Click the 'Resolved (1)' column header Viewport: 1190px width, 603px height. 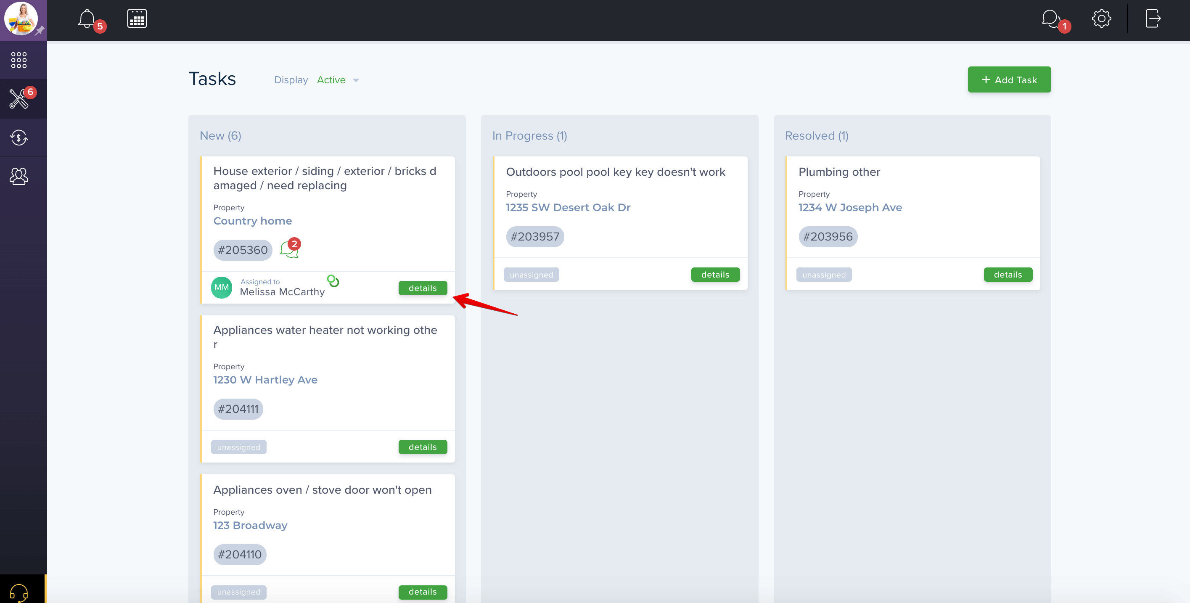pyautogui.click(x=816, y=135)
